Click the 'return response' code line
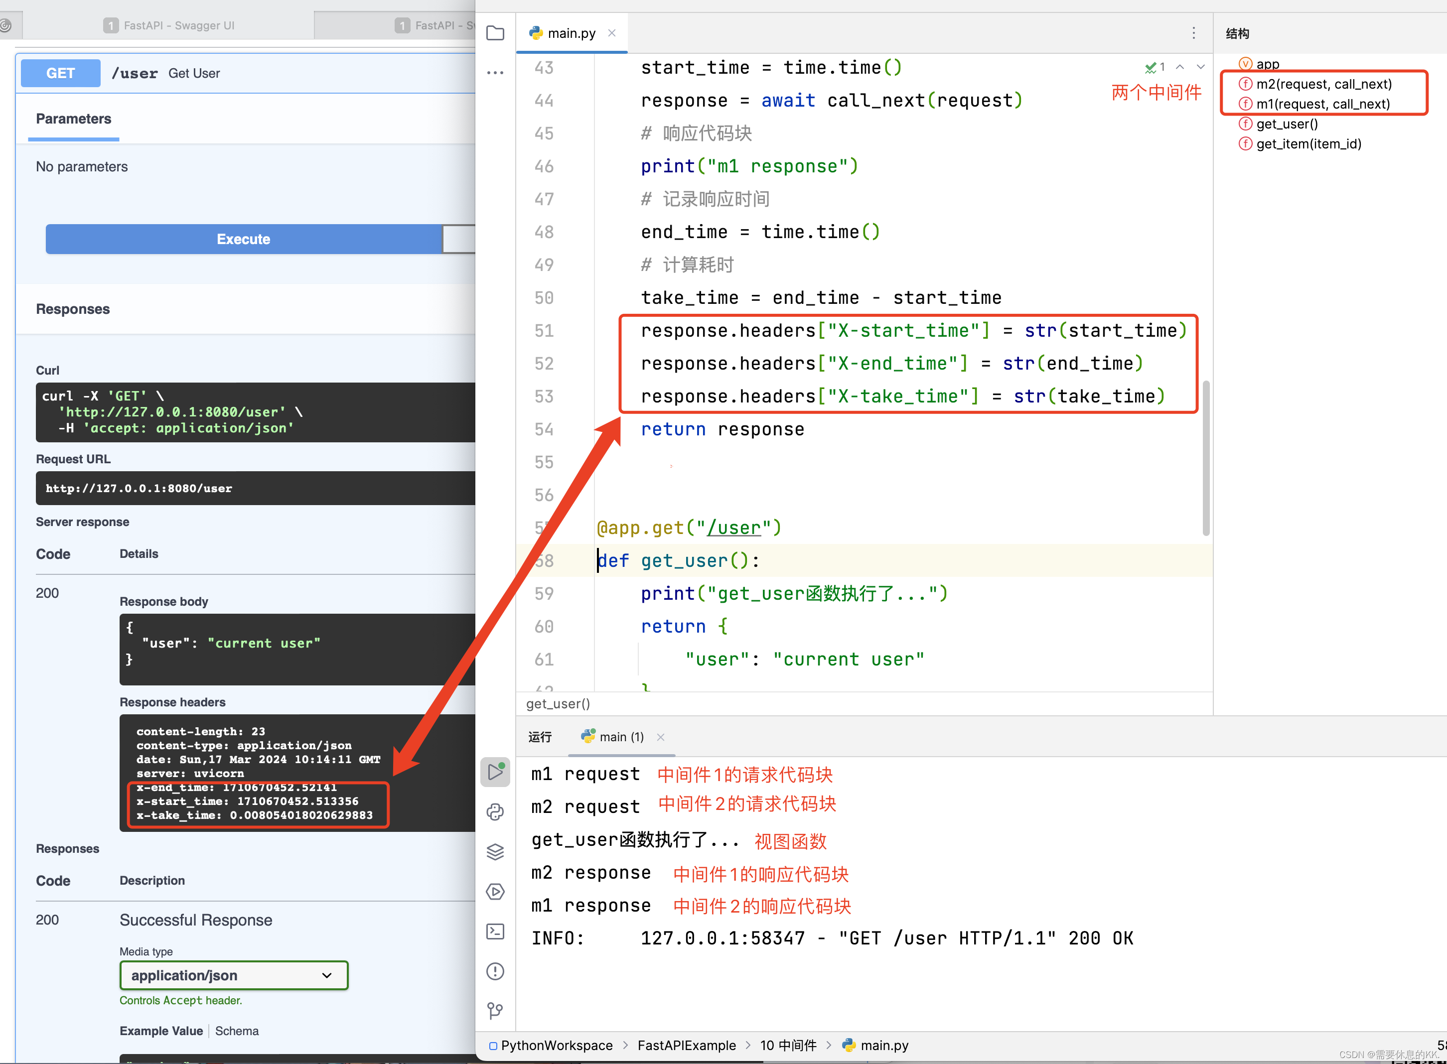Image resolution: width=1447 pixels, height=1064 pixels. pos(722,429)
